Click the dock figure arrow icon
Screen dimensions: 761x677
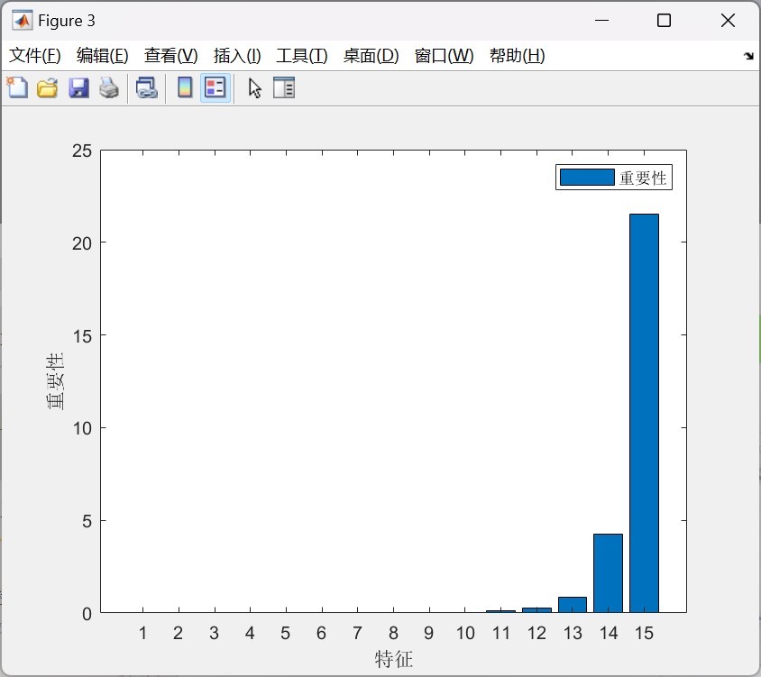(748, 56)
